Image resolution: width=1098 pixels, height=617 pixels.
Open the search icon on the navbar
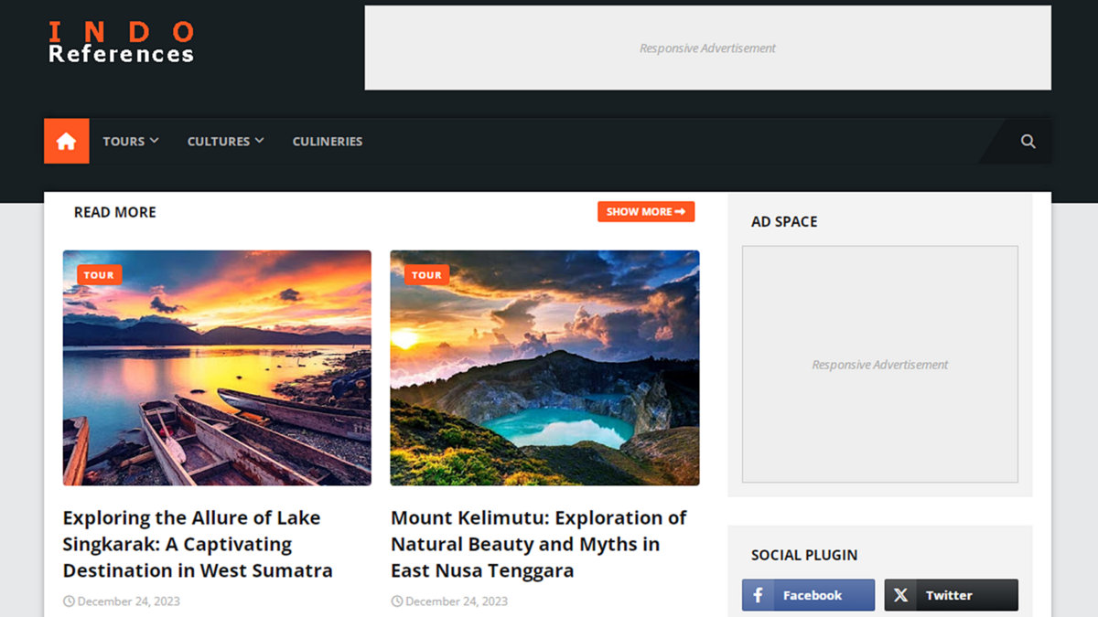click(x=1028, y=141)
